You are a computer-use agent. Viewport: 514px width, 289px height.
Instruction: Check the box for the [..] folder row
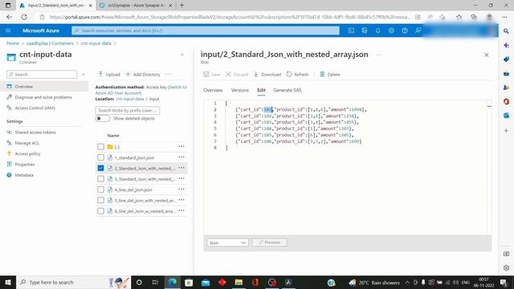point(100,147)
